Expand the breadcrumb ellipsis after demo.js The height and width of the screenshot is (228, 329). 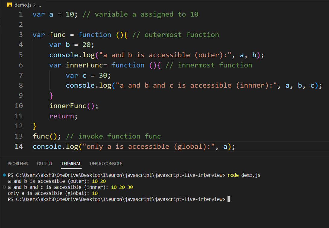pos(39,5)
